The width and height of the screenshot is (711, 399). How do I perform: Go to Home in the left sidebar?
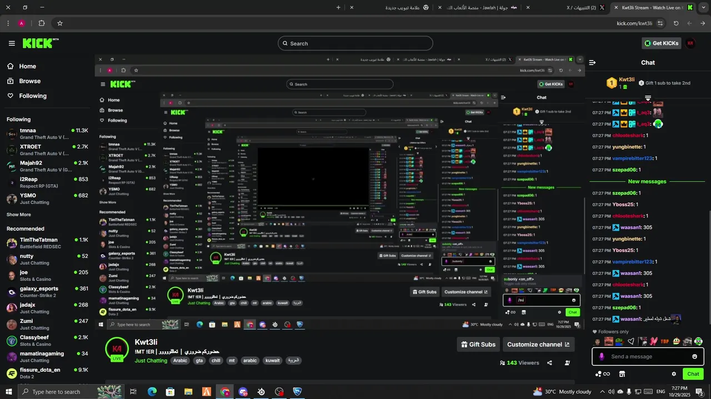pyautogui.click(x=21, y=66)
